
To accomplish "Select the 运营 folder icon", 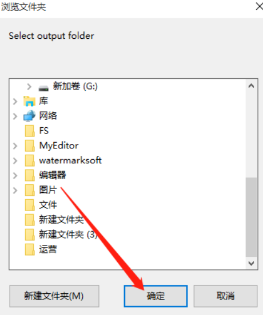I will click(30, 249).
